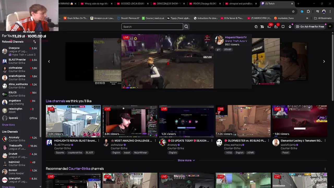
Task: Open a new browser tab
Action: pos(298,4)
